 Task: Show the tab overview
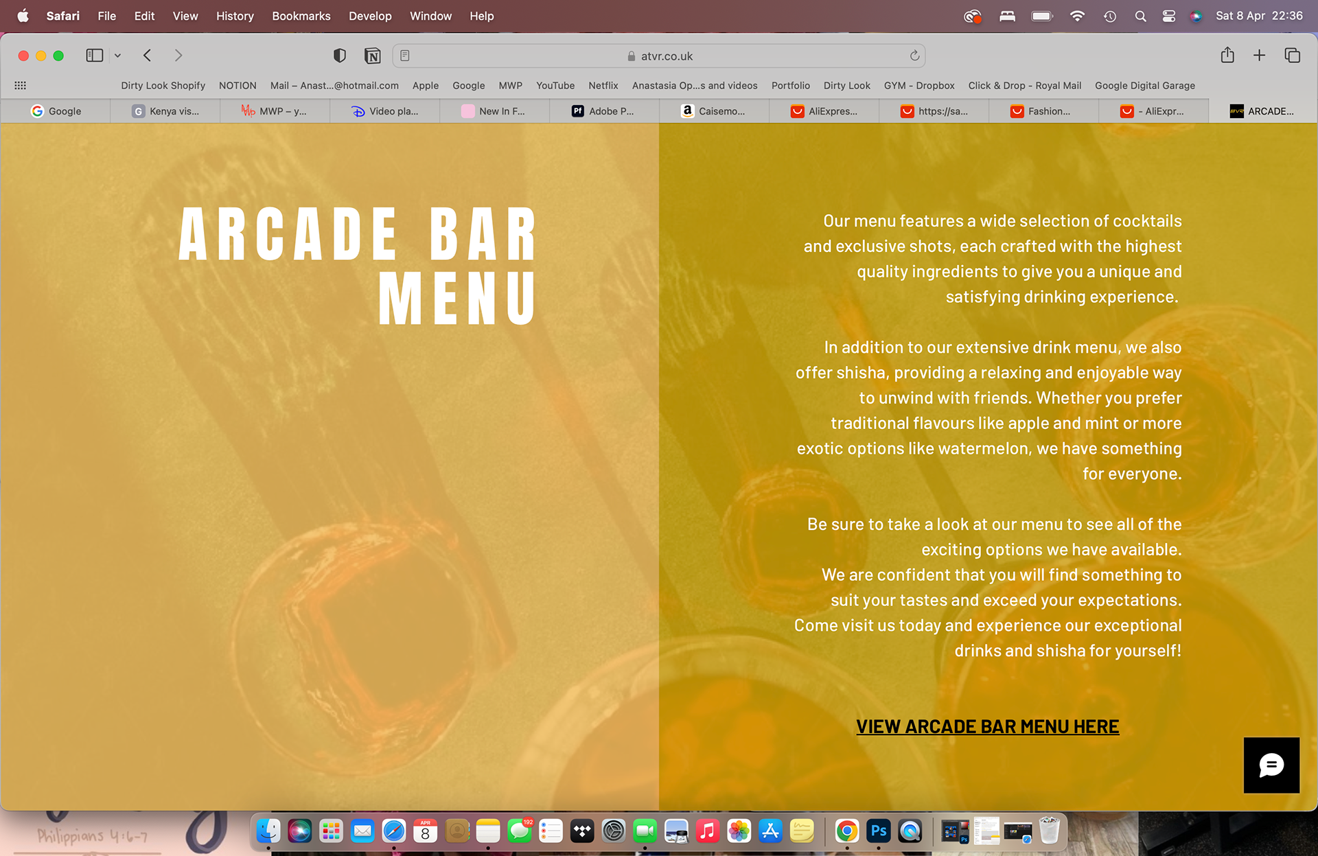click(1292, 56)
